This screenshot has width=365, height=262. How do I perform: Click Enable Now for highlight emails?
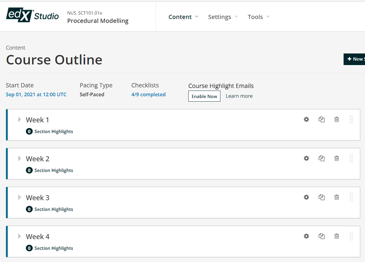204,96
